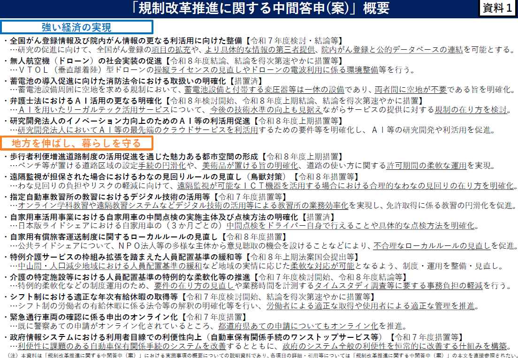Click heading 無人航空機（ドローン）の社会実装の促進
This screenshot has height=358, width=518.
[86, 61]
